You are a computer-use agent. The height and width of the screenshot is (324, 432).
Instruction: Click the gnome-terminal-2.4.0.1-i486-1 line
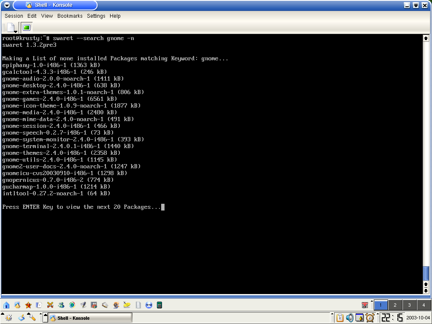tap(68, 146)
